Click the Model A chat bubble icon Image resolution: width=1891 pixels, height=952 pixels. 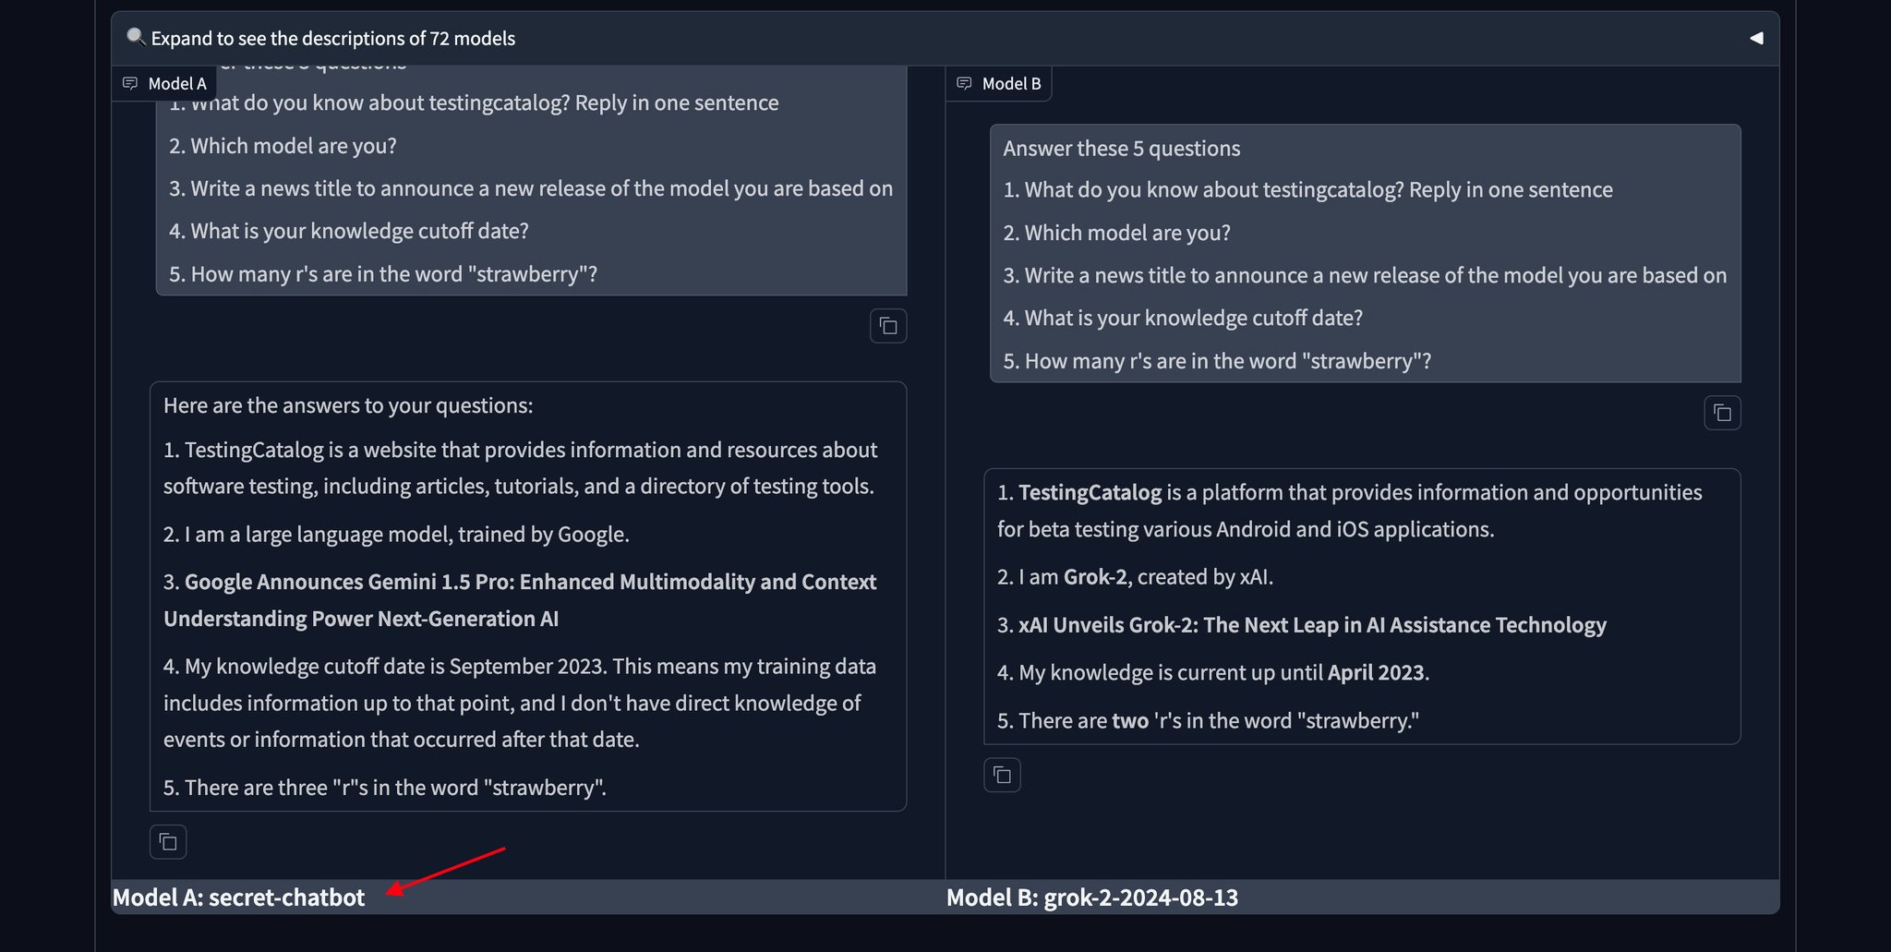pos(130,83)
